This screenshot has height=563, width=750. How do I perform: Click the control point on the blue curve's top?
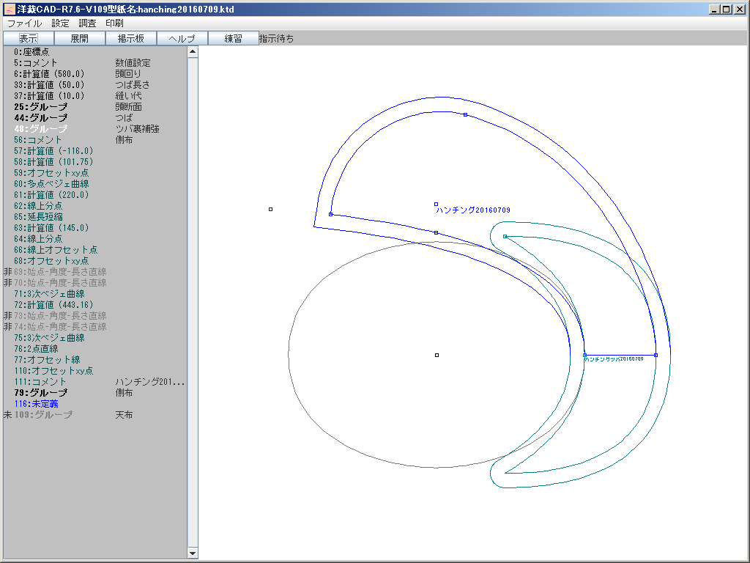[x=465, y=115]
